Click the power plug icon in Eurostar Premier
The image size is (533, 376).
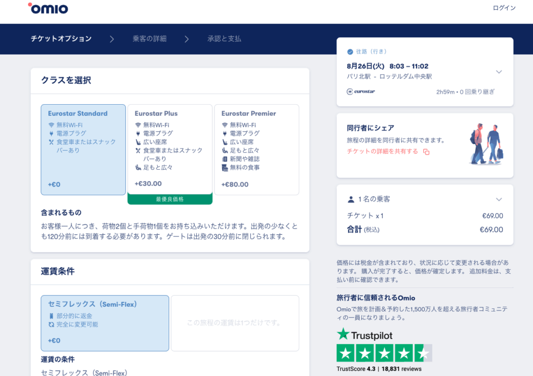tap(225, 134)
